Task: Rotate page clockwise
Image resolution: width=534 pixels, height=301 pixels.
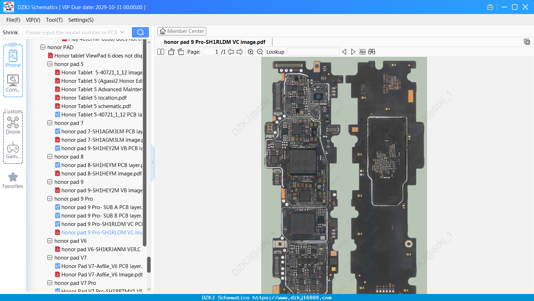Action: (181, 52)
